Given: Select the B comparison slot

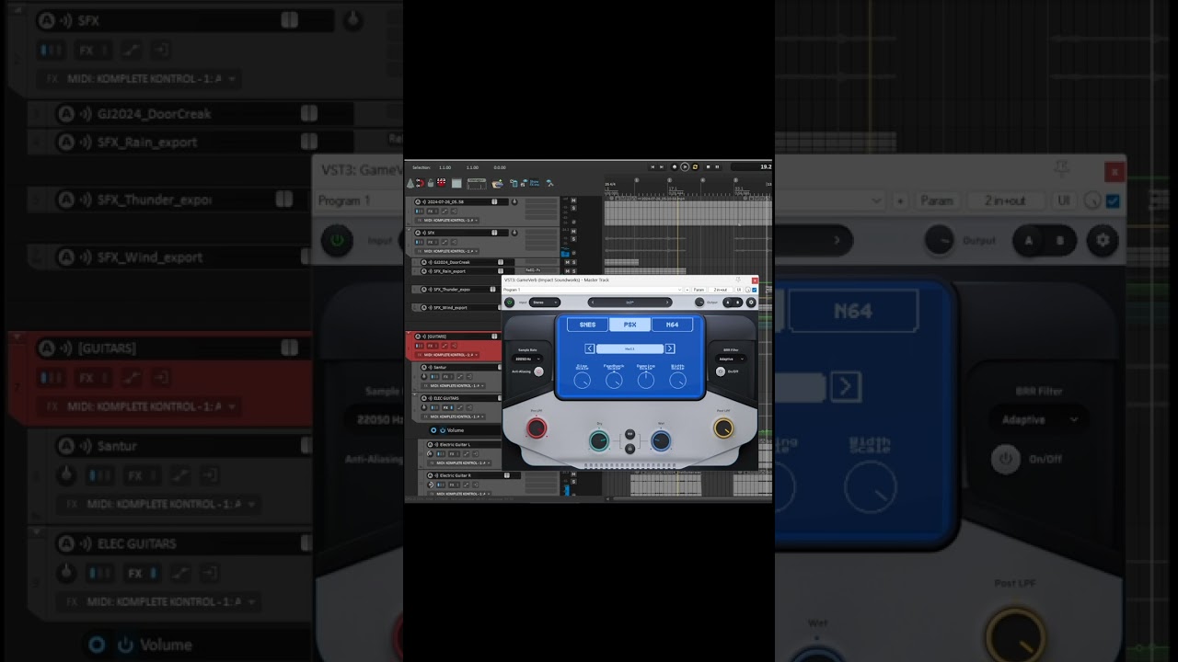Looking at the screenshot, I should point(738,302).
